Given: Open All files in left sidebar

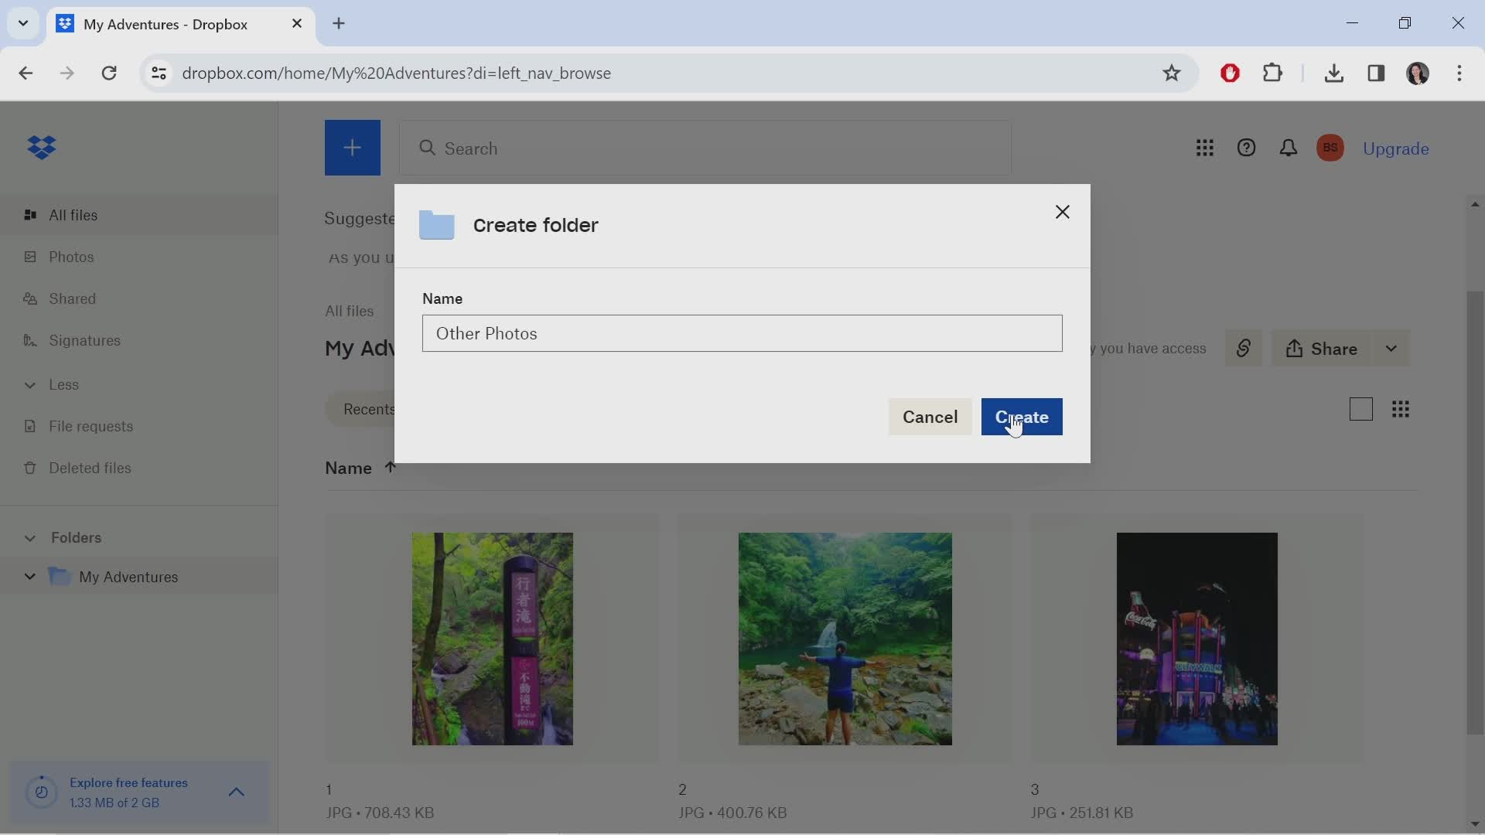Looking at the screenshot, I should pos(73,215).
